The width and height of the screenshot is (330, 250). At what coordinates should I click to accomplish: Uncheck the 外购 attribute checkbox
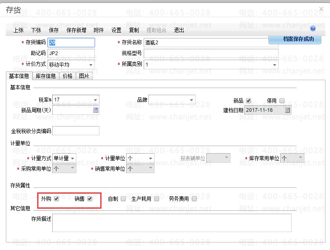coord(56,199)
